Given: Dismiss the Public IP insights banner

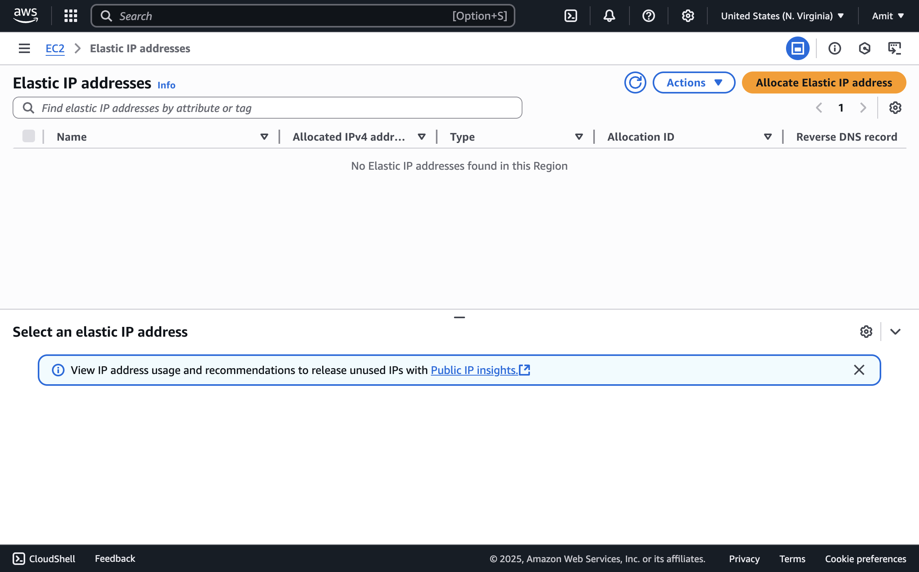Looking at the screenshot, I should 859,370.
